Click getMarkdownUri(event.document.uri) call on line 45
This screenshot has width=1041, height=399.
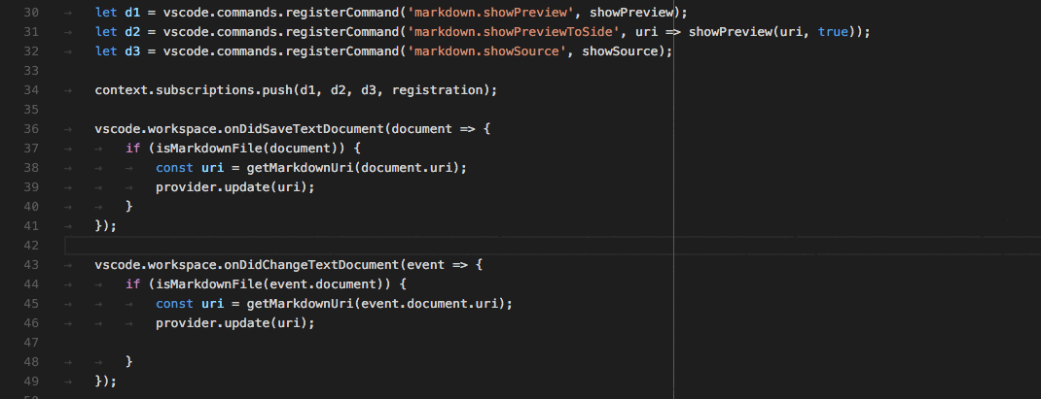(378, 303)
